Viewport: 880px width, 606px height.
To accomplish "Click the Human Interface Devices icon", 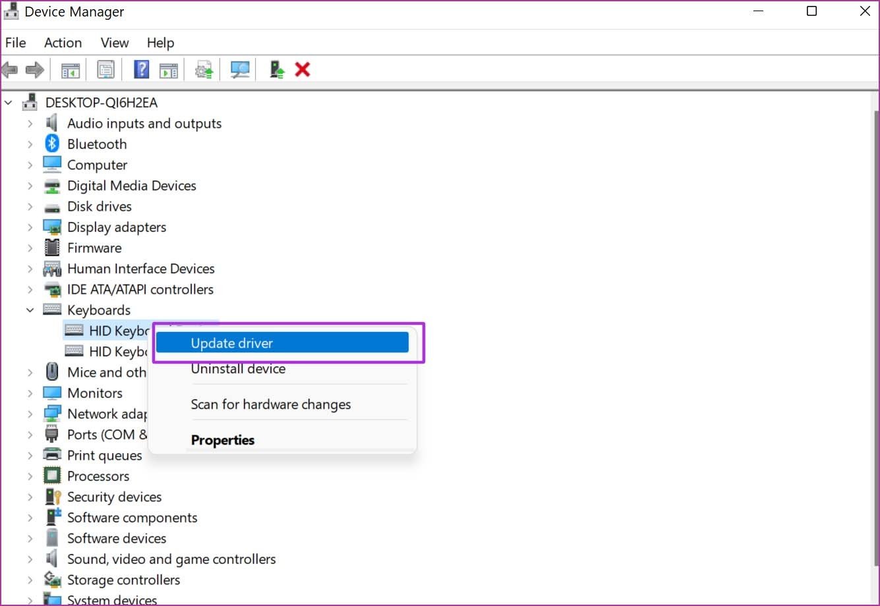I will (52, 269).
